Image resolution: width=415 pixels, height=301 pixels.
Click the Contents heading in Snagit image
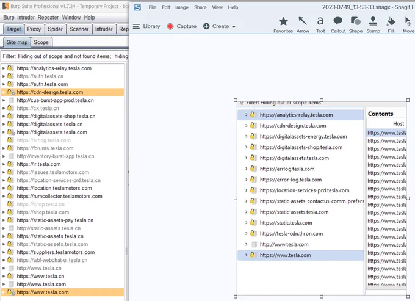[x=381, y=114]
